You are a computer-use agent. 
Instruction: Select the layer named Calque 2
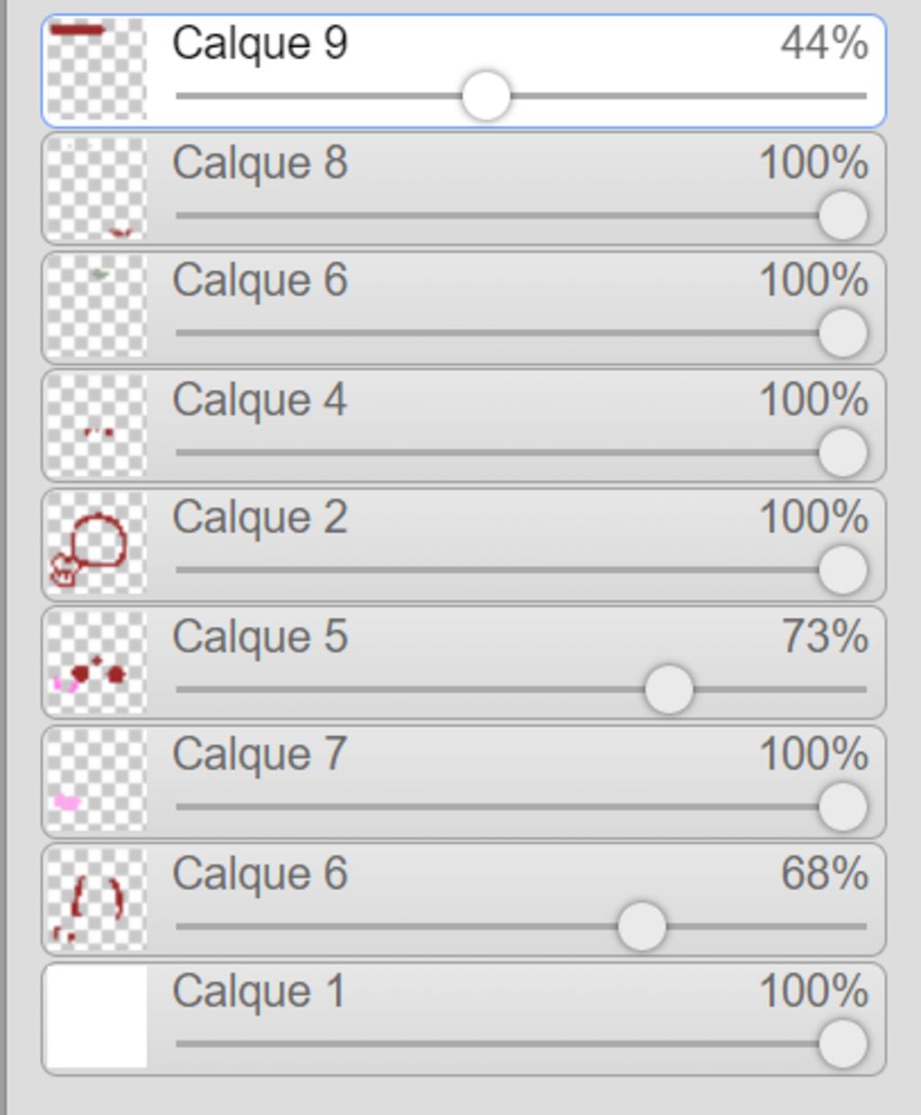tap(260, 518)
